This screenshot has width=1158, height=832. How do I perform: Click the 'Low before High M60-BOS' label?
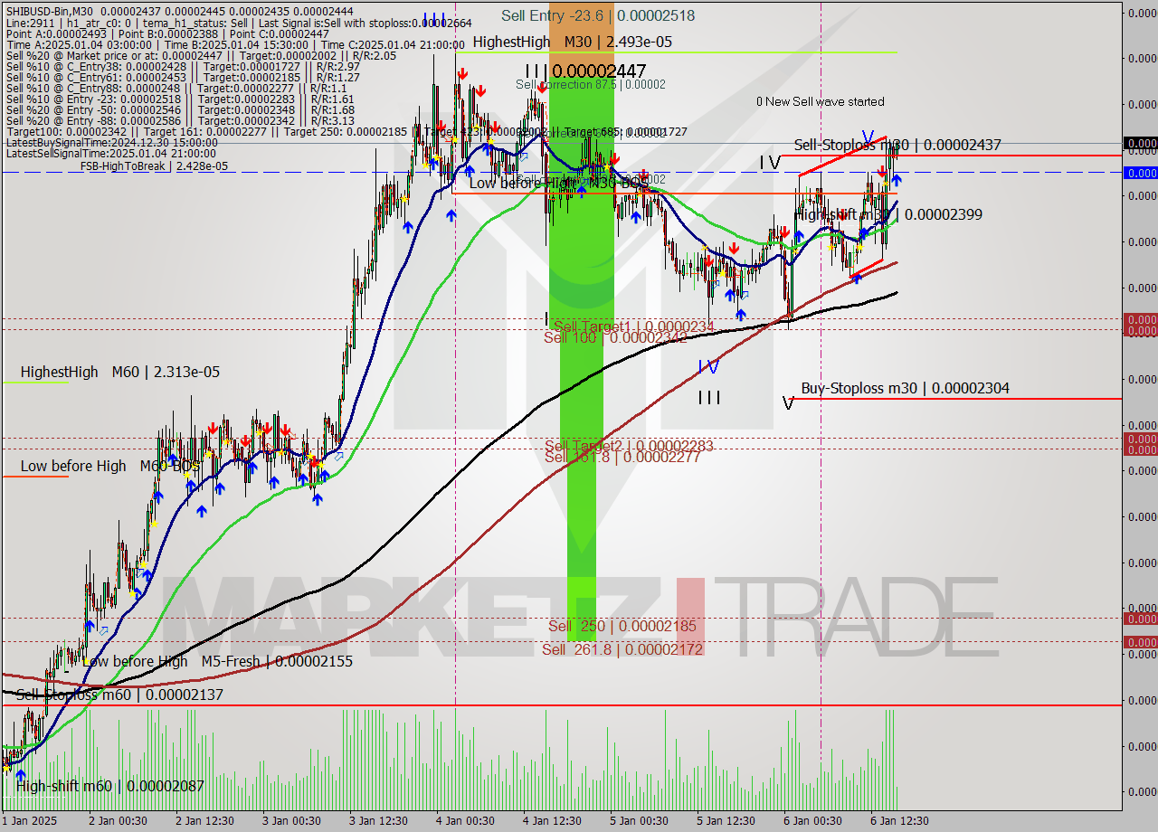point(110,466)
